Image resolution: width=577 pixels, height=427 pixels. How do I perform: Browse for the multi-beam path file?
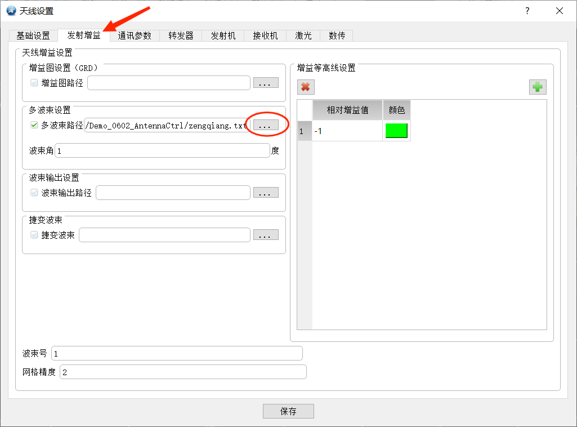(x=266, y=125)
